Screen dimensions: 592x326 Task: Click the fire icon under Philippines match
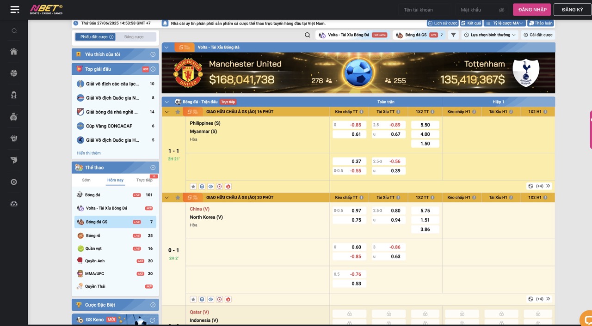(228, 187)
